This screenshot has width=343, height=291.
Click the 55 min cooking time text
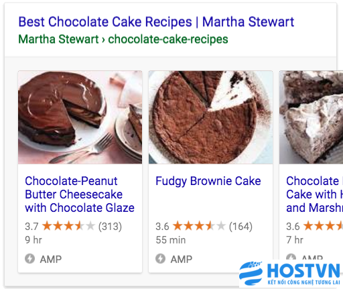click(x=171, y=240)
